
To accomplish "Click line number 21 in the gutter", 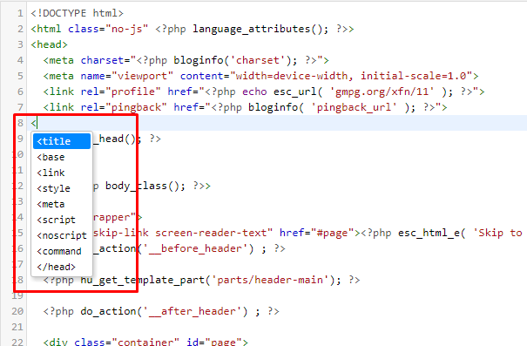I will coord(17,327).
